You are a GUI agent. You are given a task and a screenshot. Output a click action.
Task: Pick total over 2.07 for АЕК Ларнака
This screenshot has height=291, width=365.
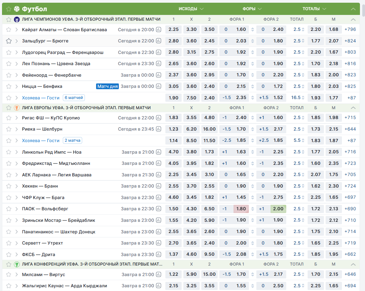[315, 175]
